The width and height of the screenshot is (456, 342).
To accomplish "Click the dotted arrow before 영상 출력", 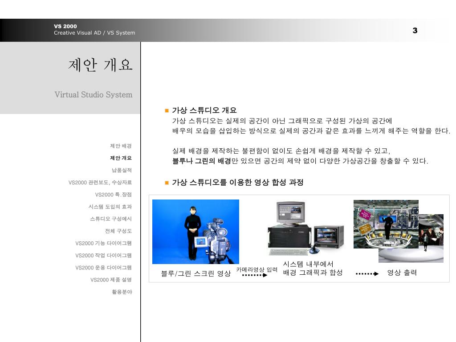I will point(367,274).
